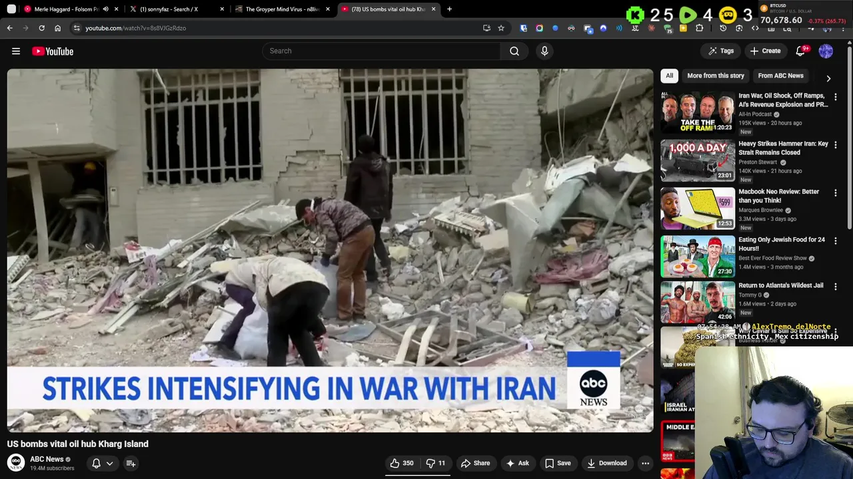
Task: View site information icon in address bar
Action: 77,28
